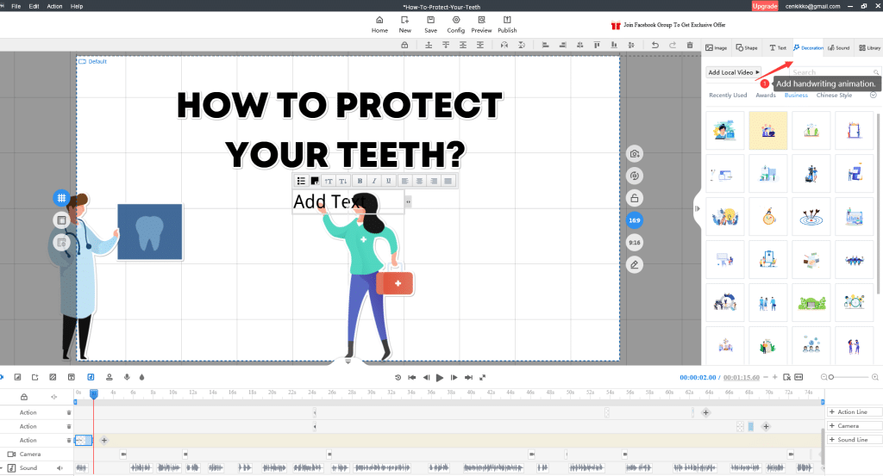The image size is (883, 476).
Task: Toggle the grid display button on canvas
Action: (x=61, y=198)
